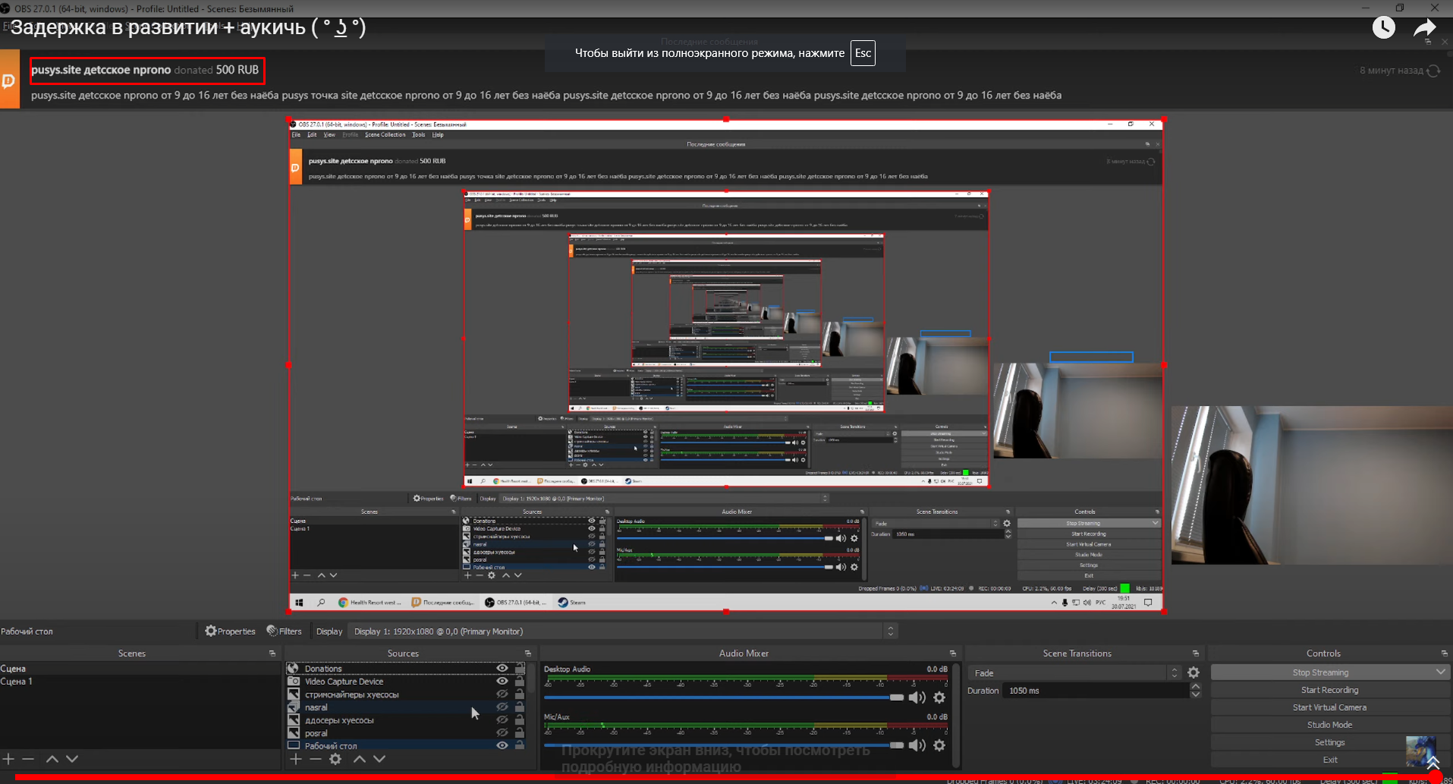Open source properties gear below Sources list

335,759
